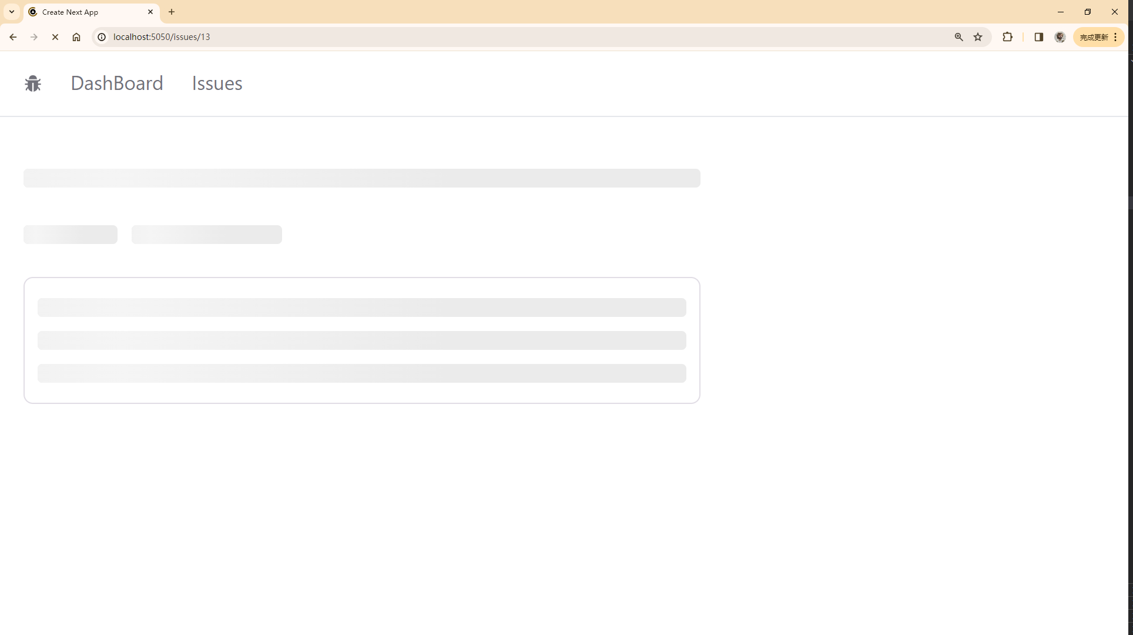Click the first skeleton loading placeholder bar

[x=361, y=178]
